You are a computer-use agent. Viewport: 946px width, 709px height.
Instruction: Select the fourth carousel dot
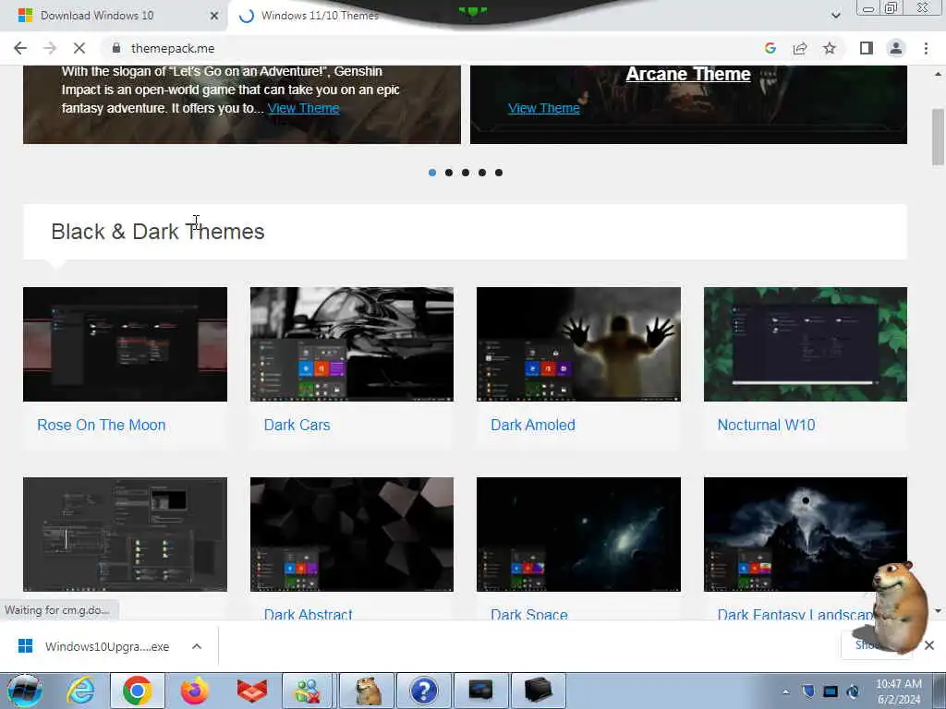click(482, 173)
